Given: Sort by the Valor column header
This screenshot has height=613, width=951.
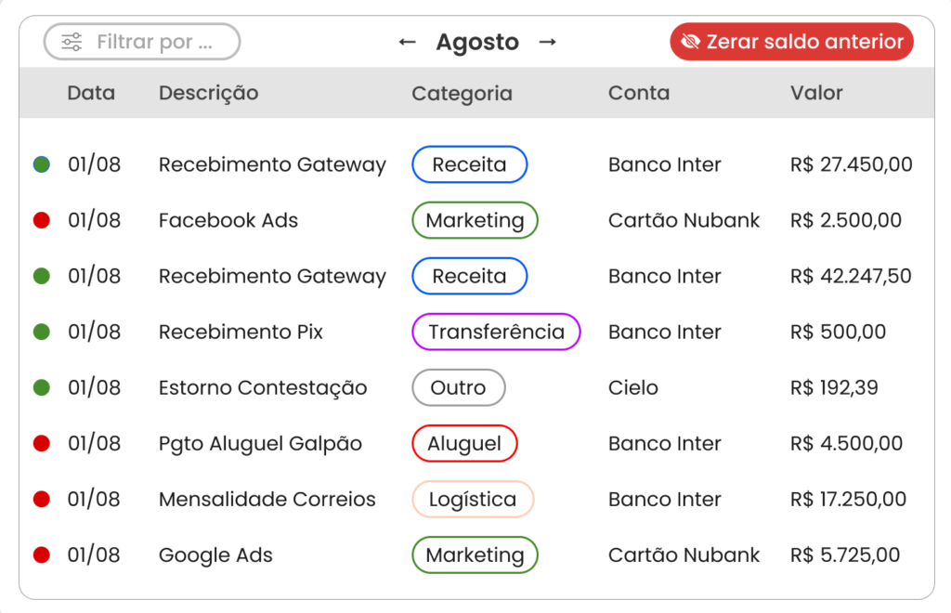Looking at the screenshot, I should tap(816, 93).
